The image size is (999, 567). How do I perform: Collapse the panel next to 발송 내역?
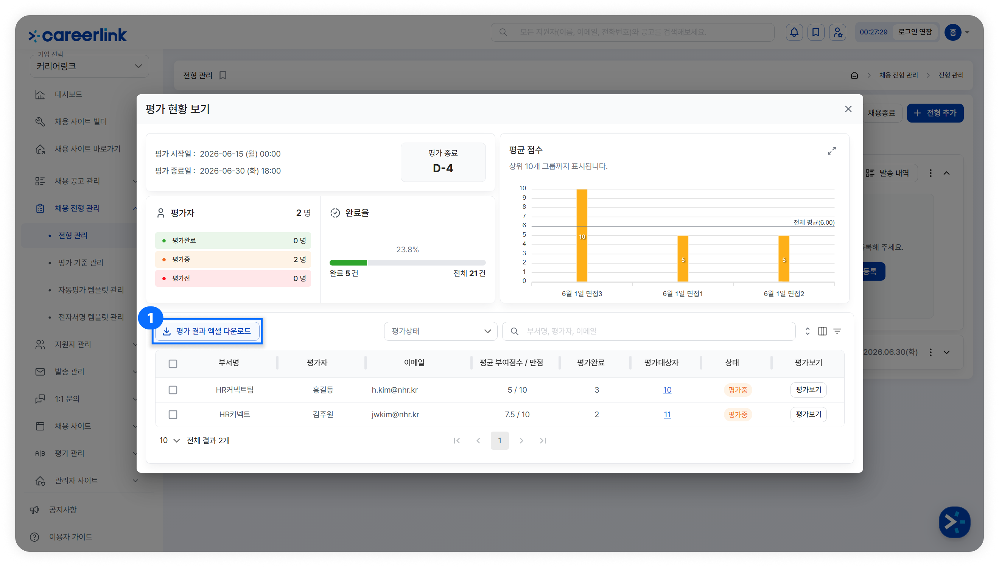click(x=947, y=173)
